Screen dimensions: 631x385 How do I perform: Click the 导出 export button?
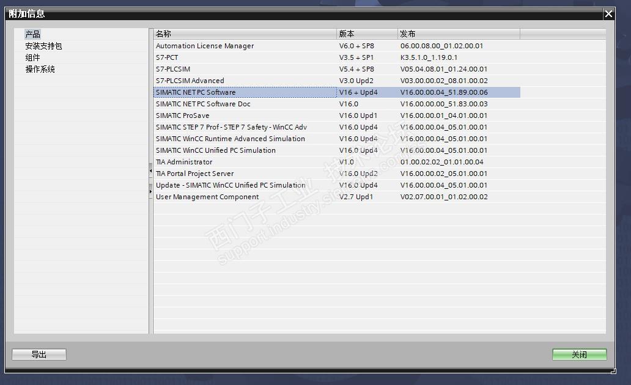coord(39,354)
